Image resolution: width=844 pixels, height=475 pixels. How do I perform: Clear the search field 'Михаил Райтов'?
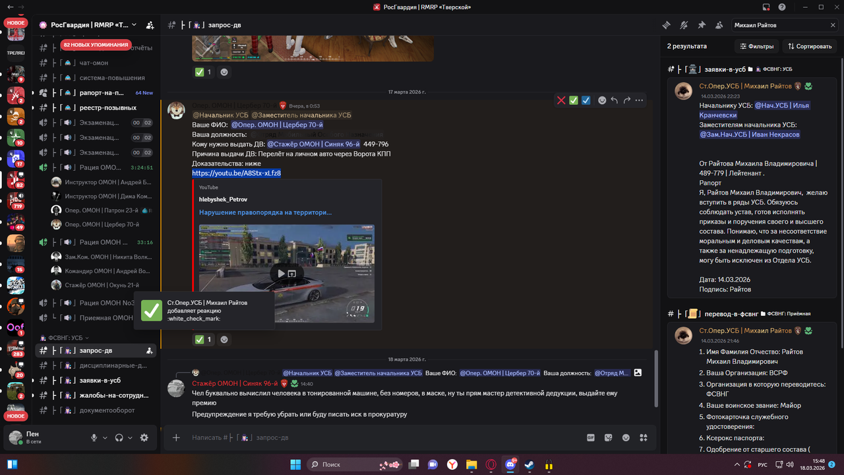pyautogui.click(x=833, y=25)
